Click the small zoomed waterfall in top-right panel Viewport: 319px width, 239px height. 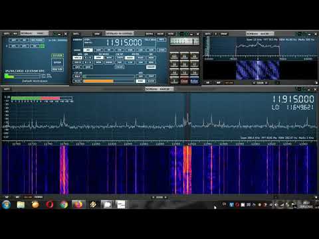tap(258, 70)
